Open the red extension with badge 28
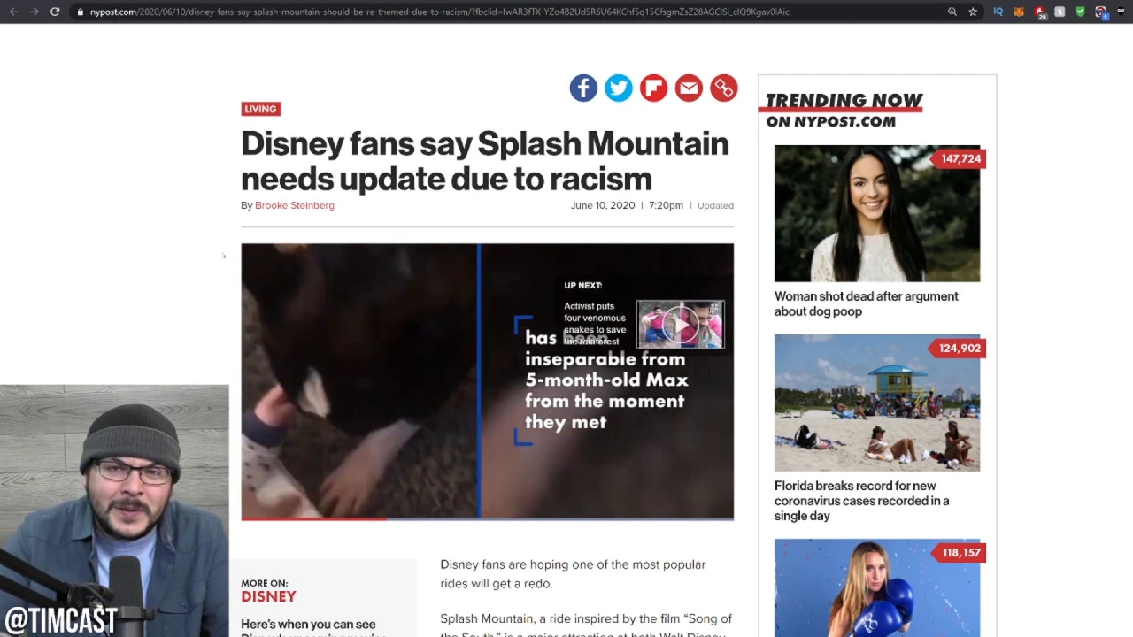Image resolution: width=1133 pixels, height=637 pixels. [x=1040, y=12]
